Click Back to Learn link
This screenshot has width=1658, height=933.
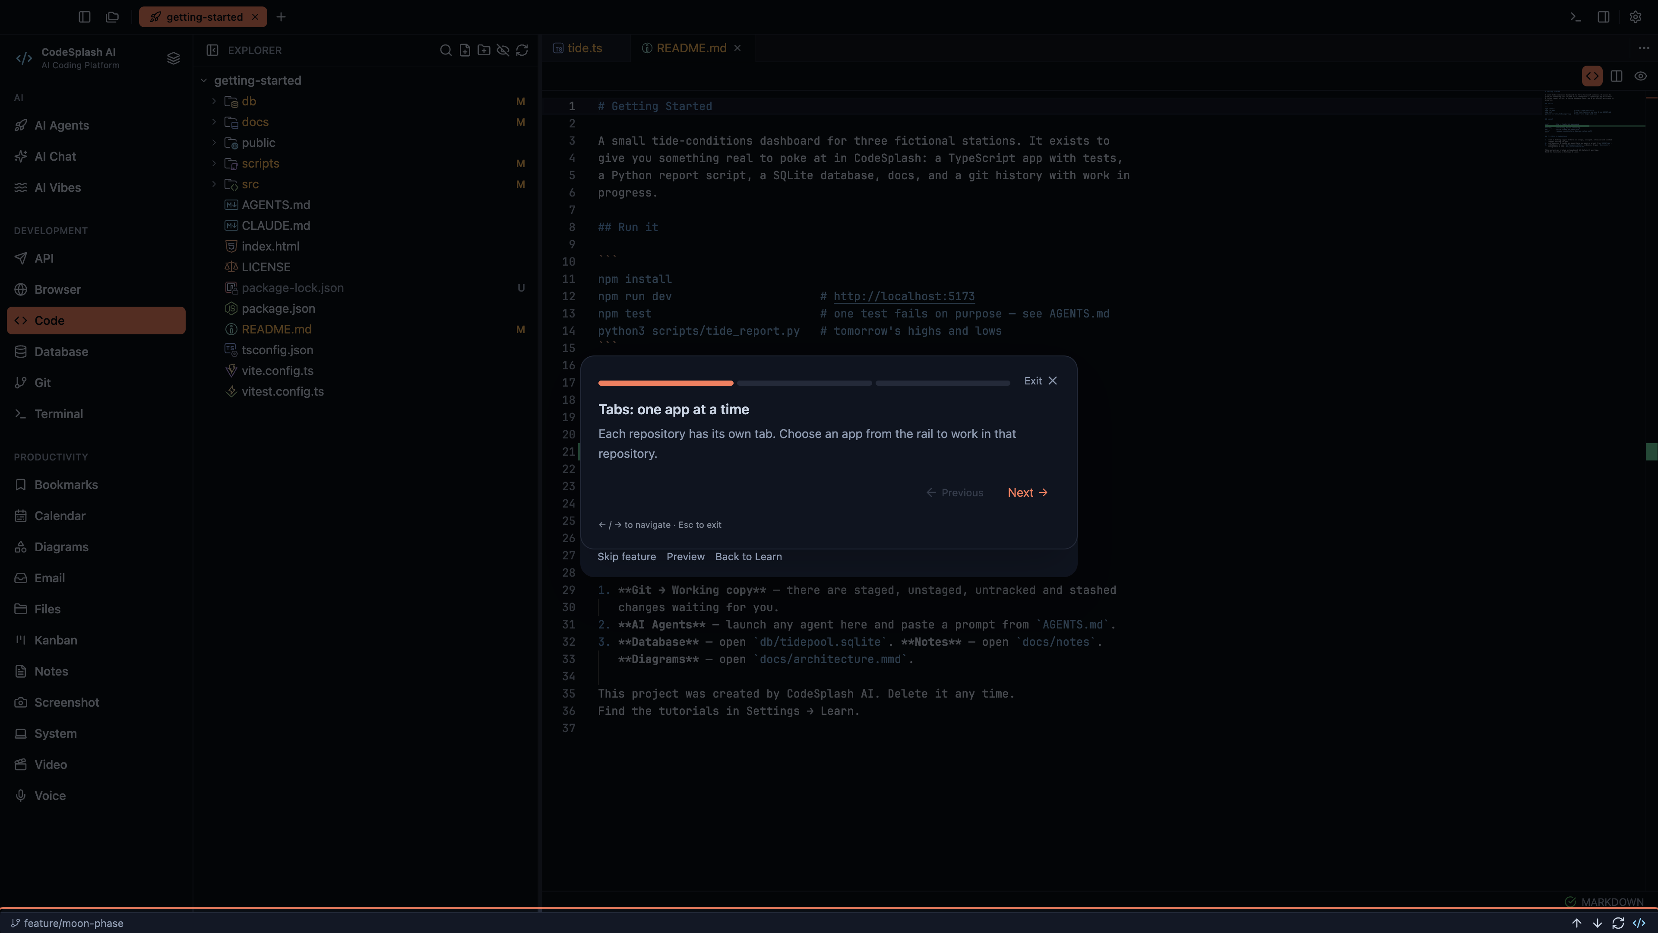(749, 556)
